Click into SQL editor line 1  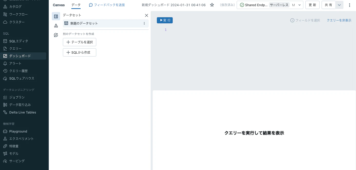pos(259,30)
